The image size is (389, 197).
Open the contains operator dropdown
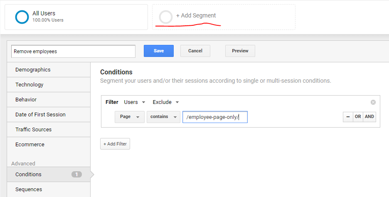(x=163, y=117)
